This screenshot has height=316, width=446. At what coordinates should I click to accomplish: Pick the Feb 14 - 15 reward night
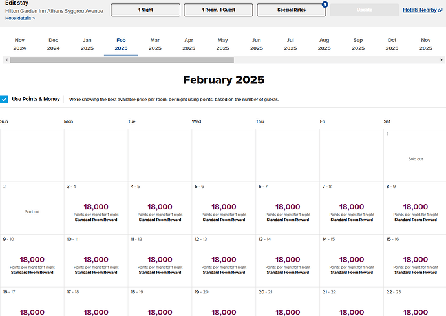(351, 260)
